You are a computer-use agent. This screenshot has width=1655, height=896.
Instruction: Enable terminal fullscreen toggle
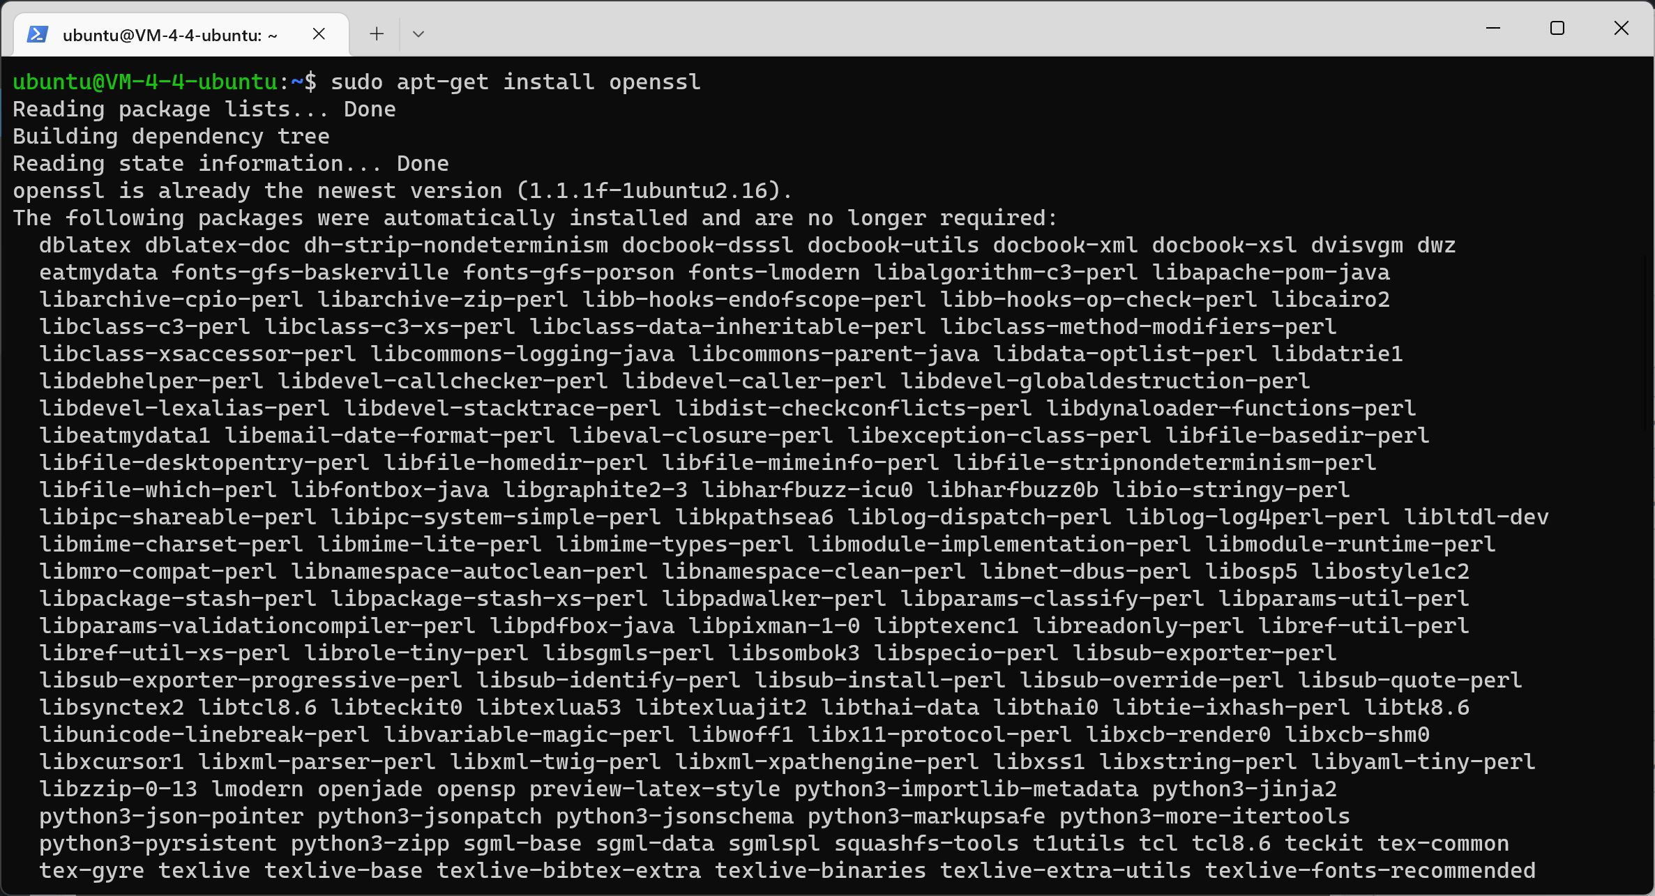pyautogui.click(x=1557, y=31)
